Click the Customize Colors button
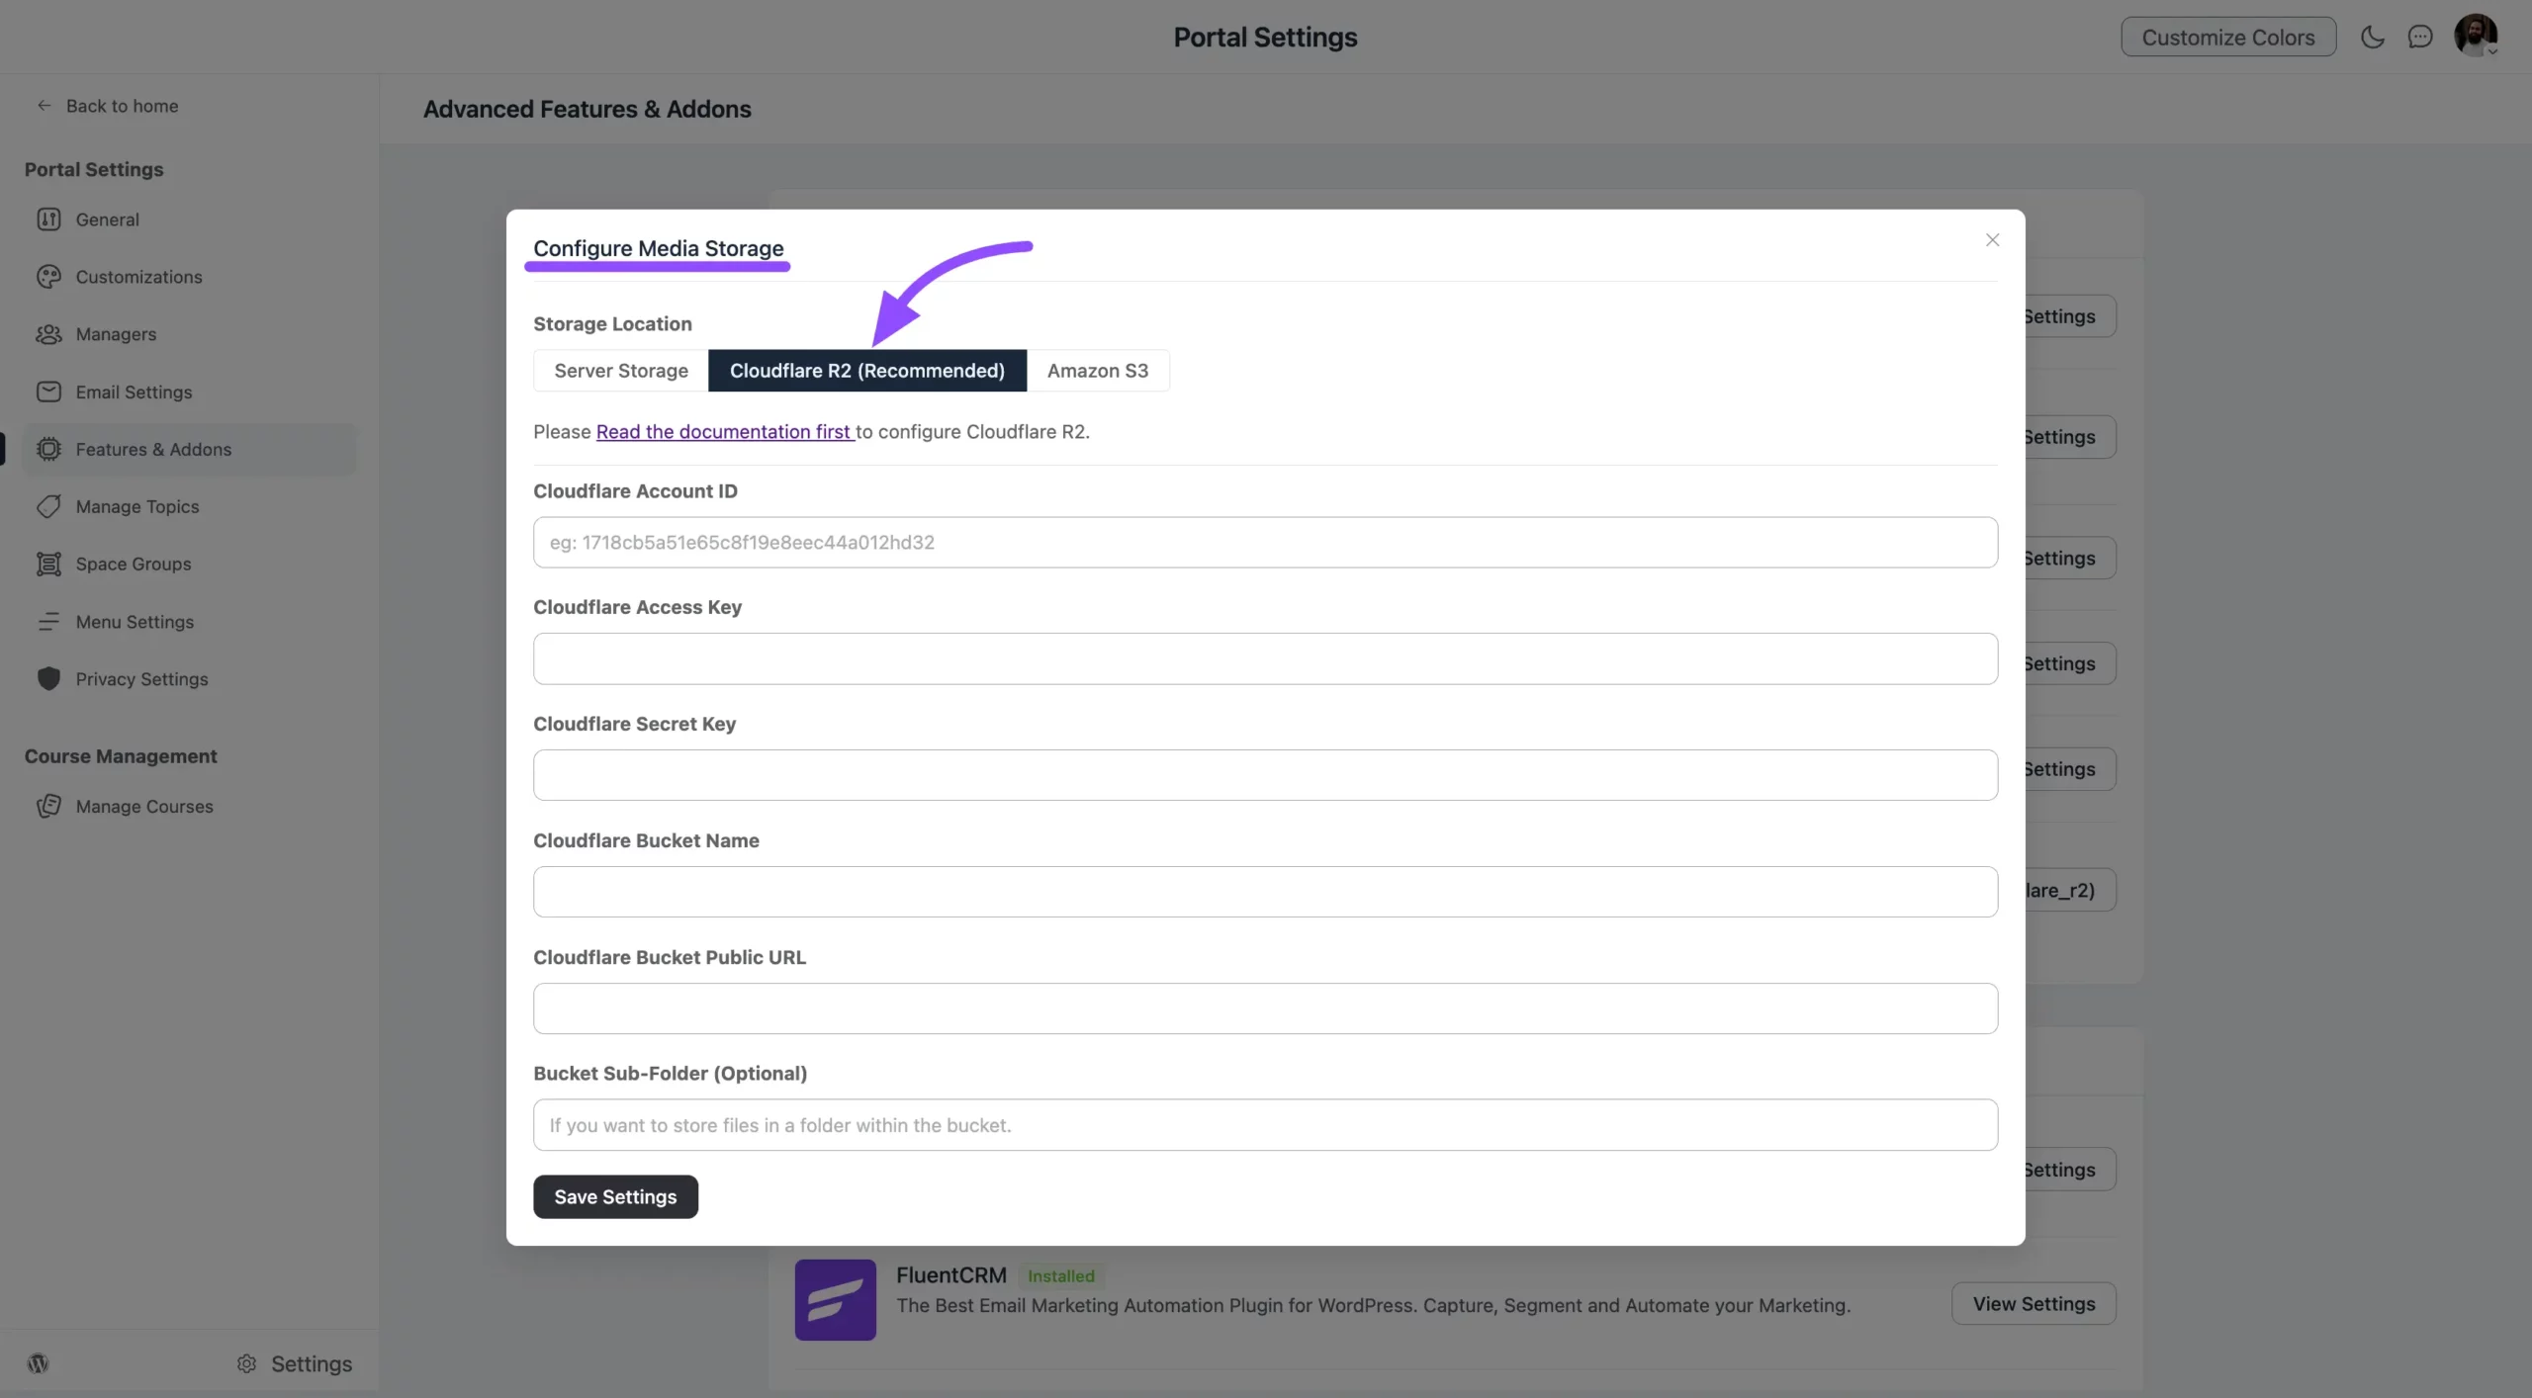This screenshot has width=2532, height=1398. (x=2228, y=38)
